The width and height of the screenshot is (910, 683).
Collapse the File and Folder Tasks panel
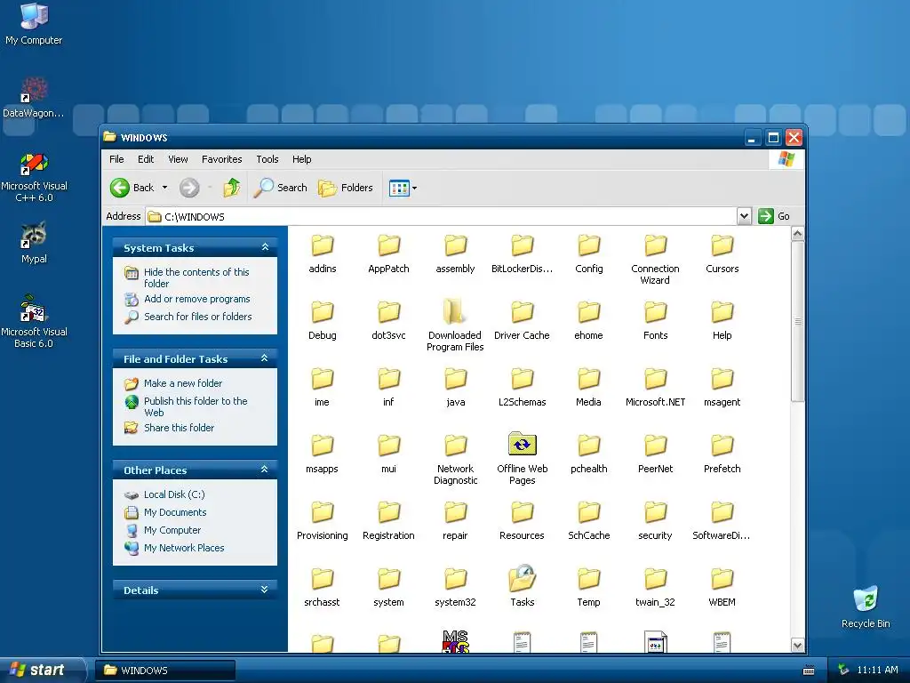pyautogui.click(x=265, y=358)
